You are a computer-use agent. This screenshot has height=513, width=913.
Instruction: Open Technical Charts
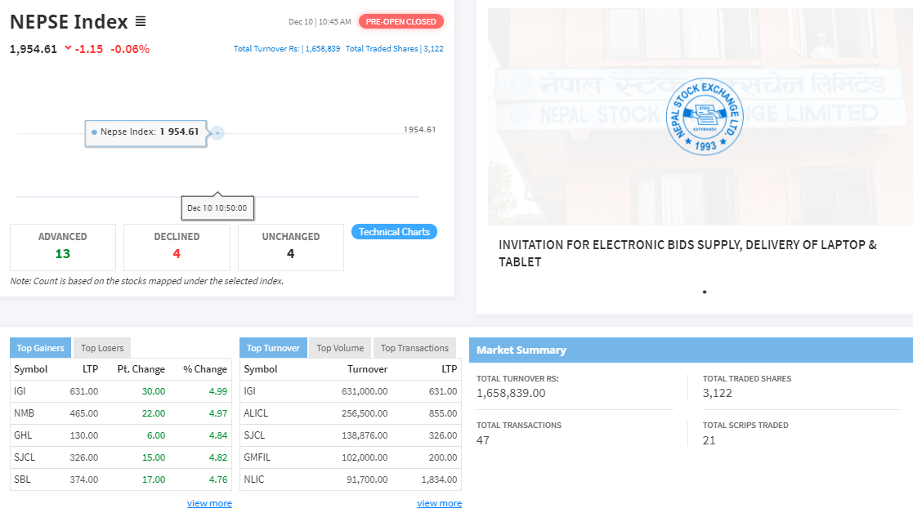pos(394,231)
